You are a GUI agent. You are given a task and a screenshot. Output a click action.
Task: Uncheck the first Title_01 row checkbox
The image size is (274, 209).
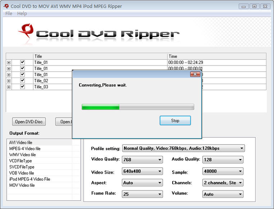22,62
